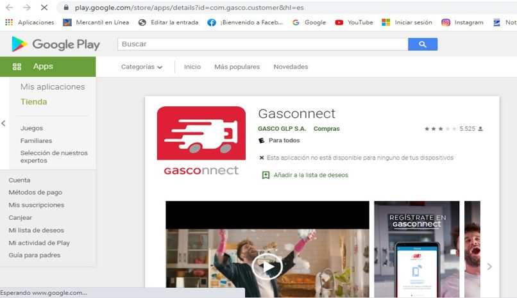Open the Familiares category

[37, 140]
